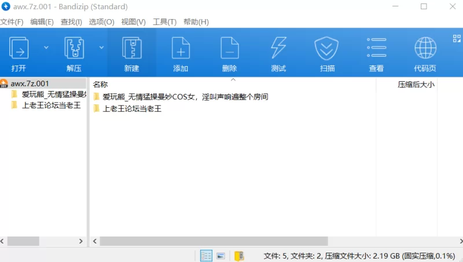Select awx.7z.001 root in the tree

tap(30, 83)
